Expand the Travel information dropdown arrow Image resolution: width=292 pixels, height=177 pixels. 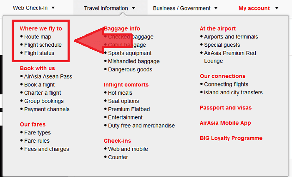(133, 8)
